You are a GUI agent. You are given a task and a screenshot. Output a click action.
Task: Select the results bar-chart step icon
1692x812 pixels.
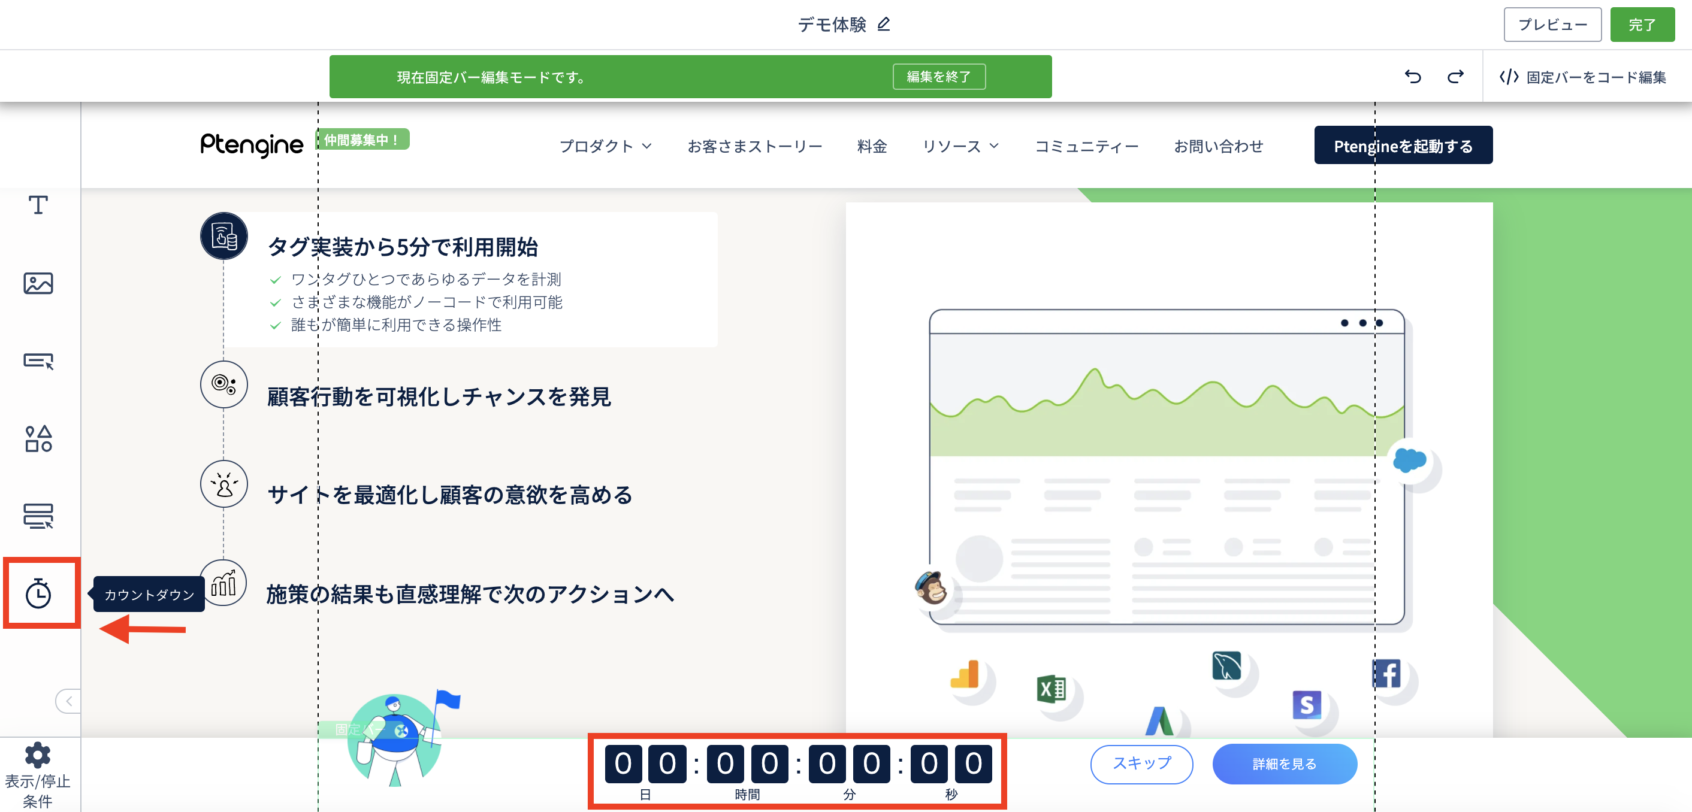(224, 582)
